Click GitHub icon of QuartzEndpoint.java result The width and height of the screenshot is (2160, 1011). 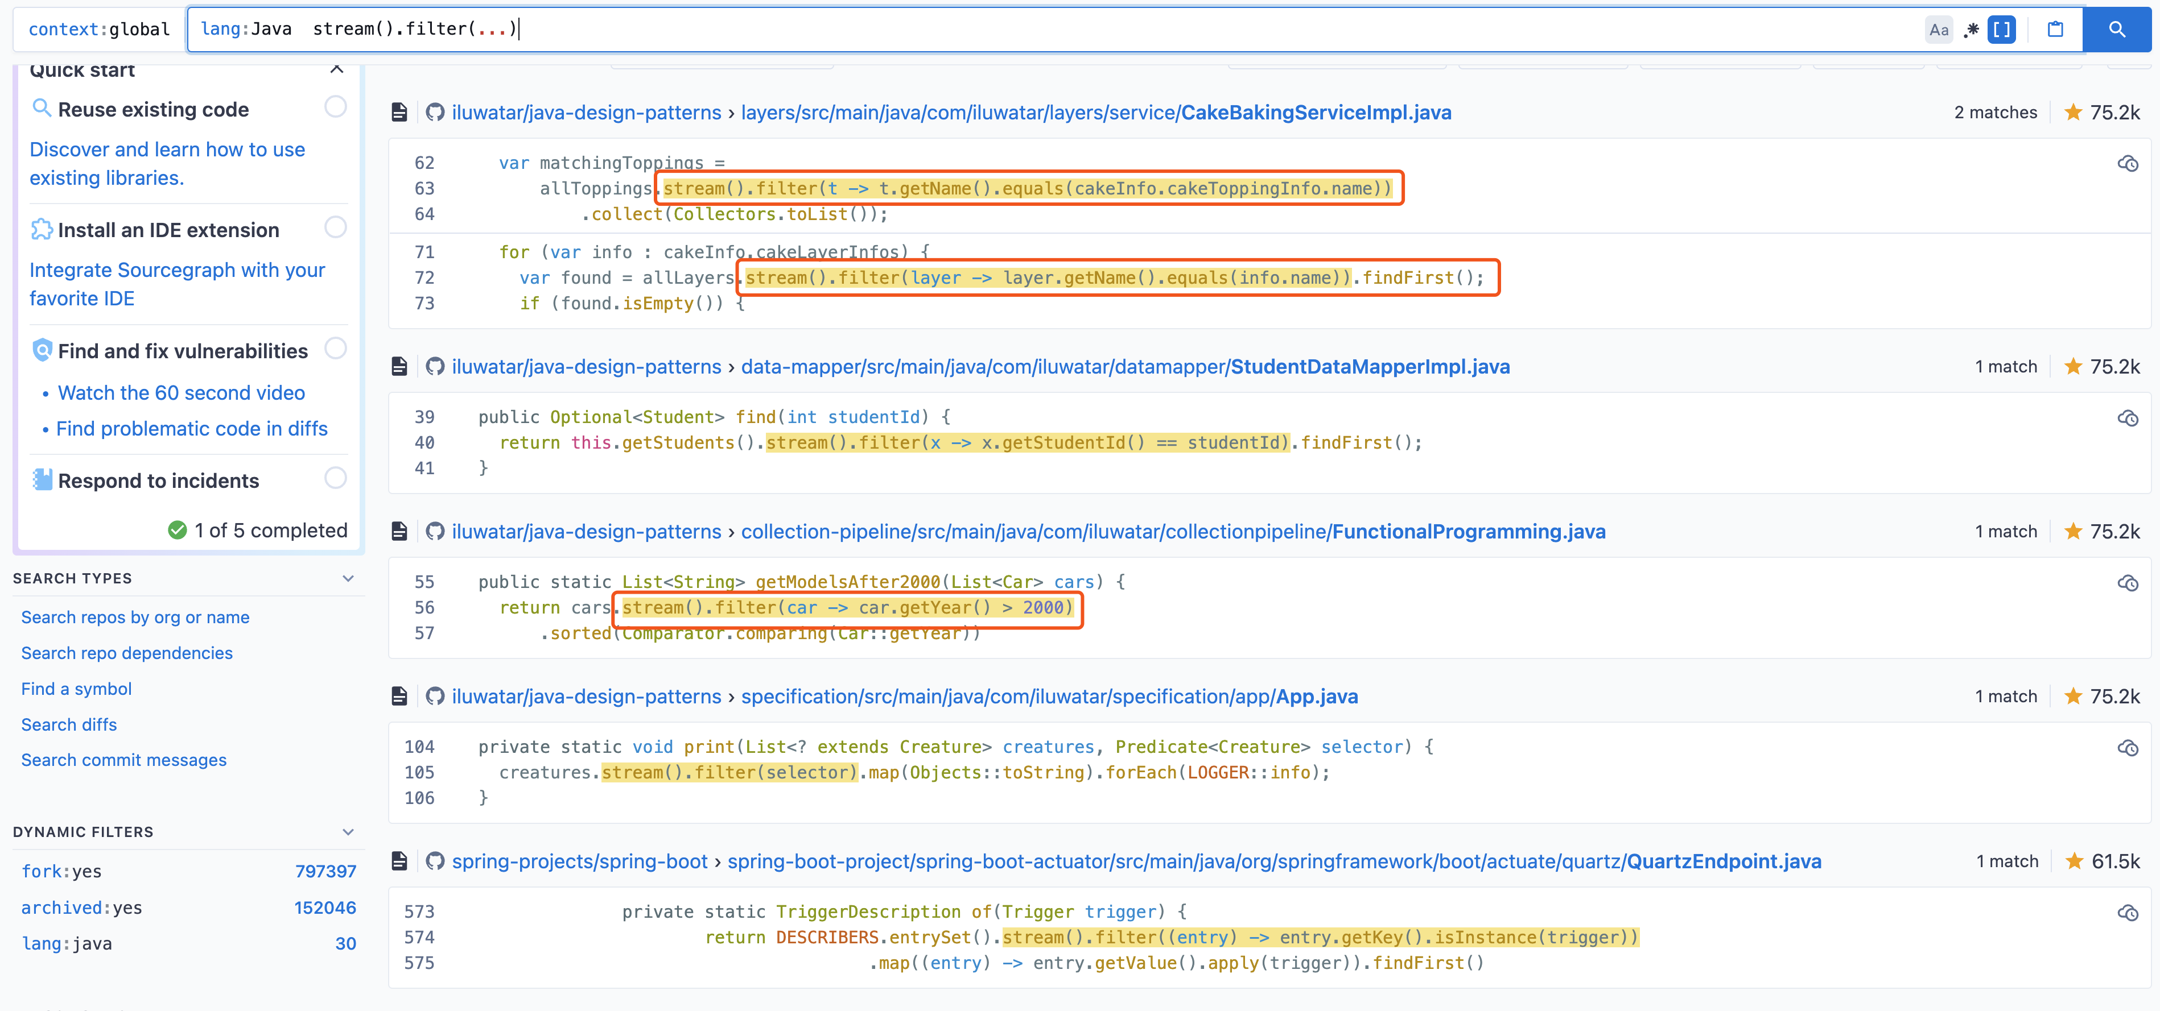pyautogui.click(x=434, y=862)
